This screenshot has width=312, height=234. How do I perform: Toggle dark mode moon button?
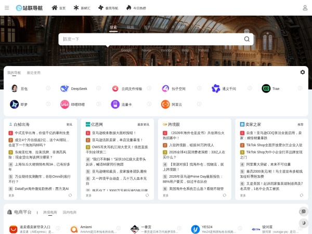coord(304,223)
